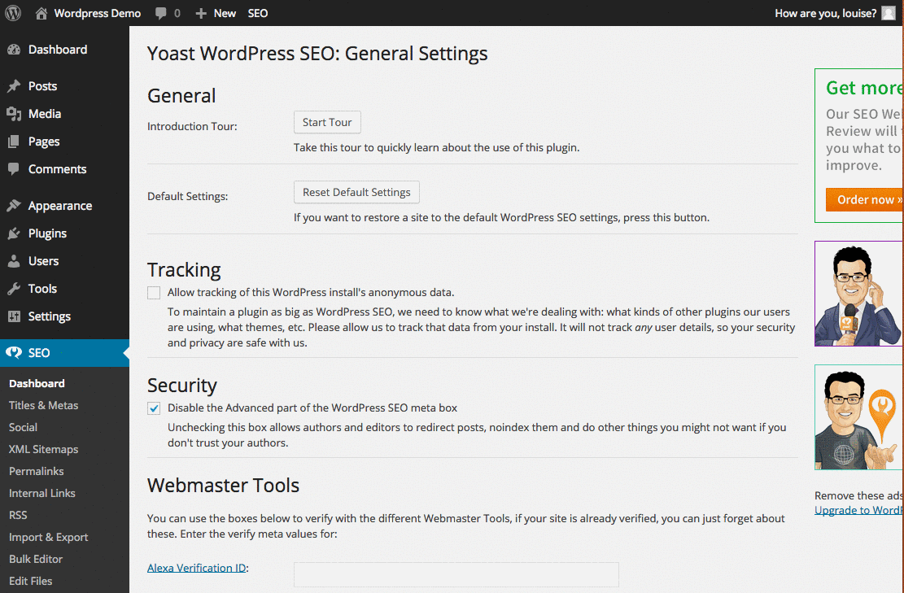The image size is (904, 593).
Task: Open Titles & Metas submenu item
Action: pos(43,405)
